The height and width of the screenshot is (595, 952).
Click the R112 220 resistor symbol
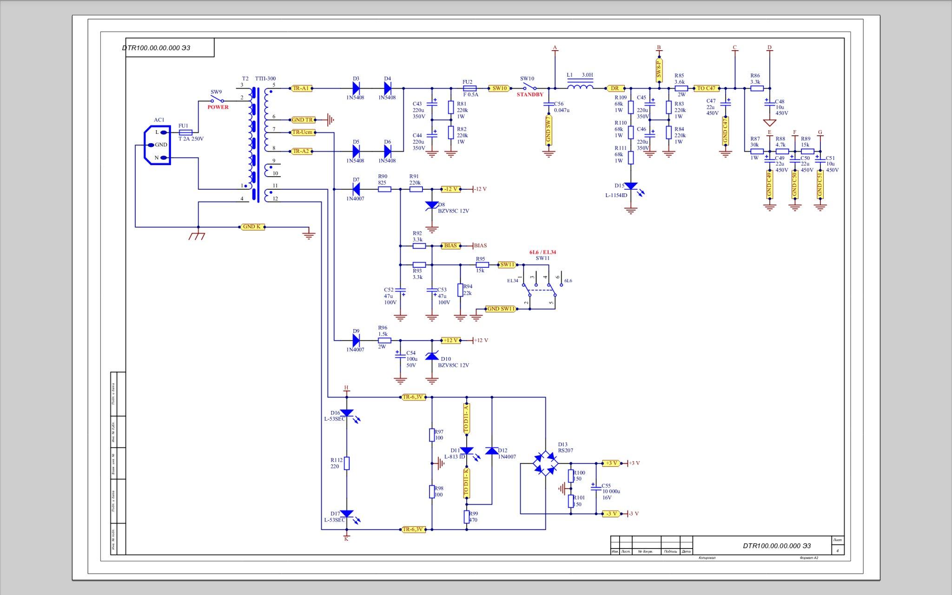click(347, 463)
